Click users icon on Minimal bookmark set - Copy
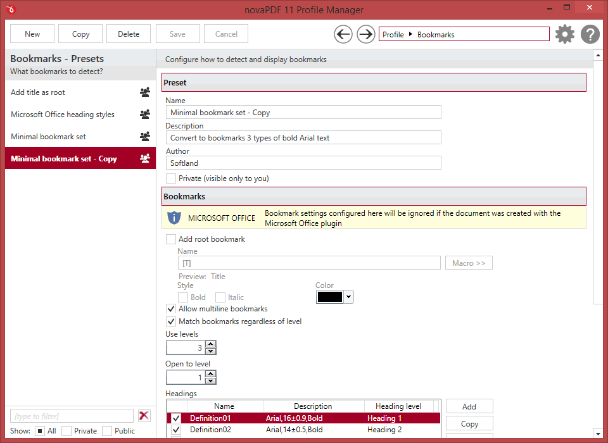608x443 pixels. coord(145,158)
